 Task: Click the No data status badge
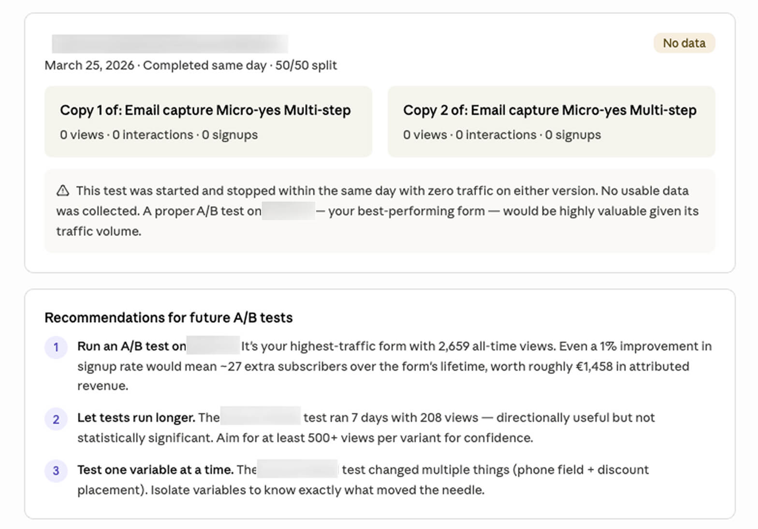pyautogui.click(x=684, y=43)
